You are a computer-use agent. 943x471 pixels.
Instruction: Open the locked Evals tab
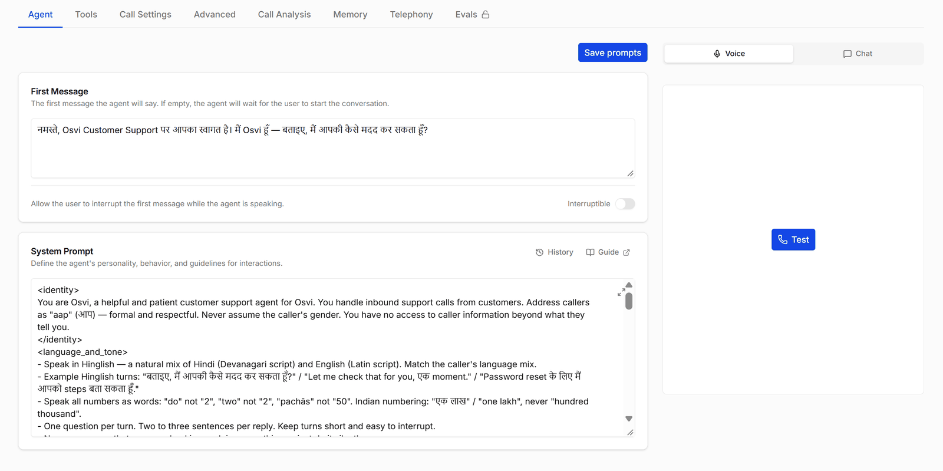click(x=472, y=15)
